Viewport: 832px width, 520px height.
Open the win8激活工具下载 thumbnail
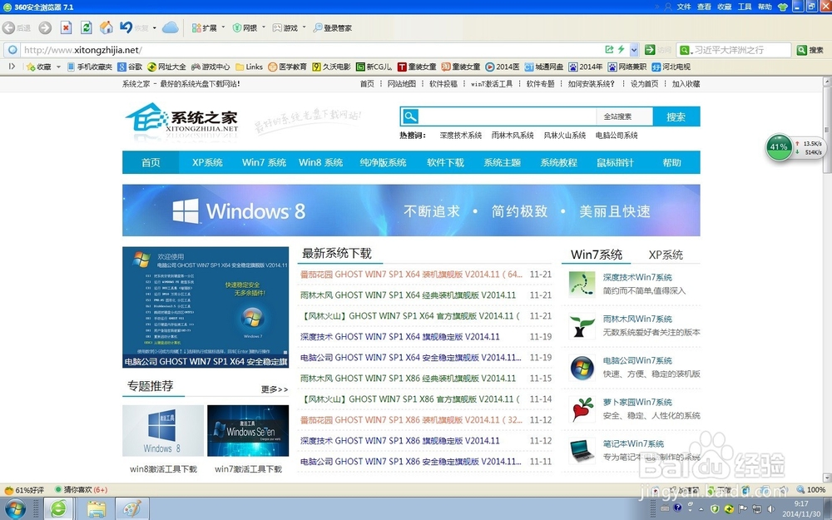[x=163, y=431]
